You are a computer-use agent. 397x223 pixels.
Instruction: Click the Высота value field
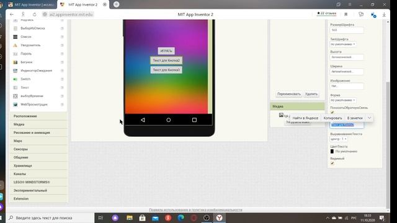coord(347,57)
